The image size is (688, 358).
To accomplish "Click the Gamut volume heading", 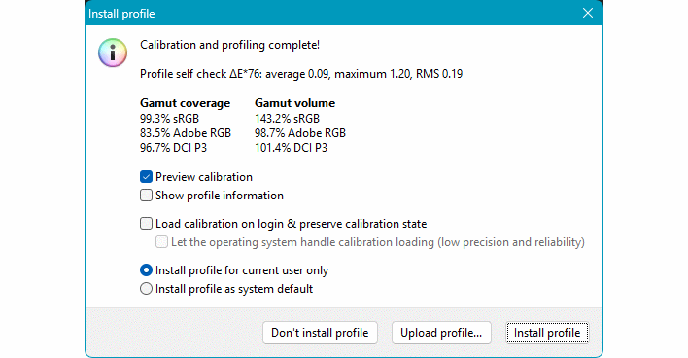I will click(x=294, y=103).
